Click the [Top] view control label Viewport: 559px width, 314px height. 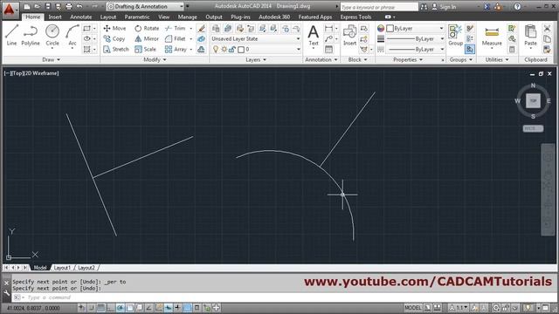17,73
